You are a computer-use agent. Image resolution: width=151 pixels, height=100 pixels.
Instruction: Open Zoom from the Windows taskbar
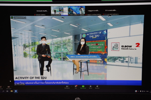16,91
